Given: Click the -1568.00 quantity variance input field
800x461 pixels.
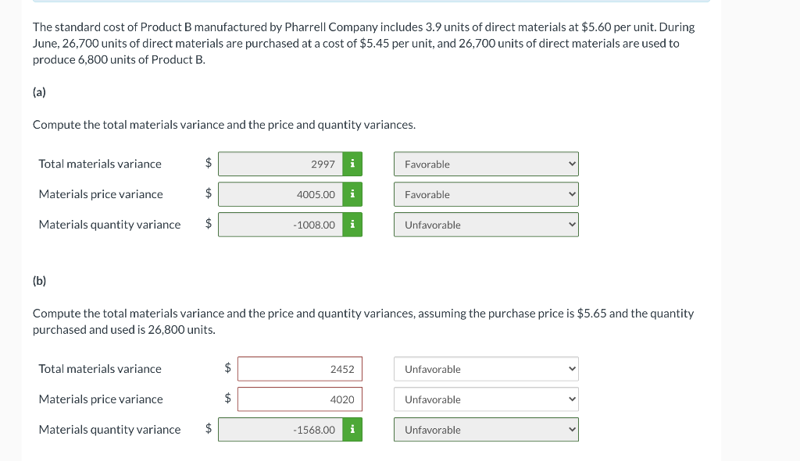Looking at the screenshot, I should (280, 429).
